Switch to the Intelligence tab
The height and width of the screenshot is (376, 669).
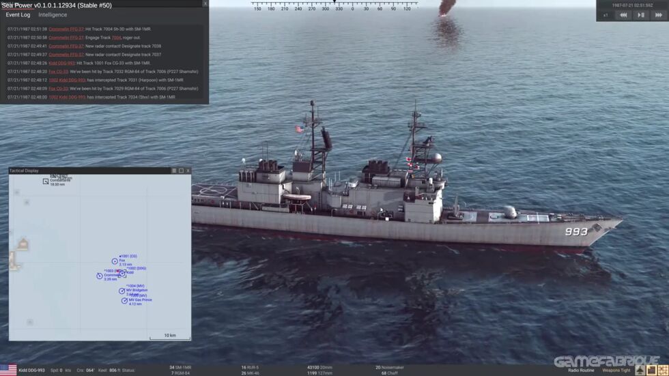tap(53, 14)
